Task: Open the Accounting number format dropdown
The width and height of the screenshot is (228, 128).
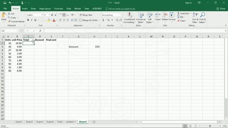Action: [121, 15]
